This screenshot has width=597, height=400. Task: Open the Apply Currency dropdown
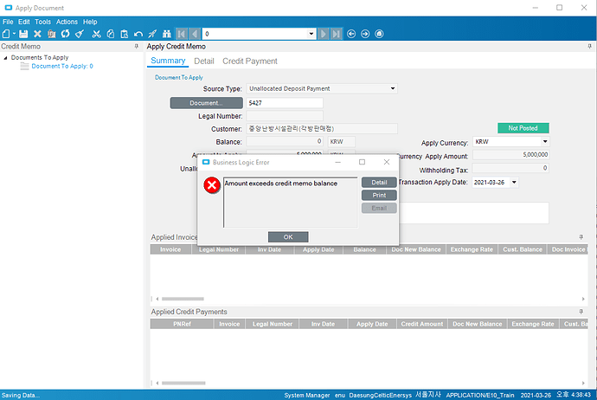545,141
